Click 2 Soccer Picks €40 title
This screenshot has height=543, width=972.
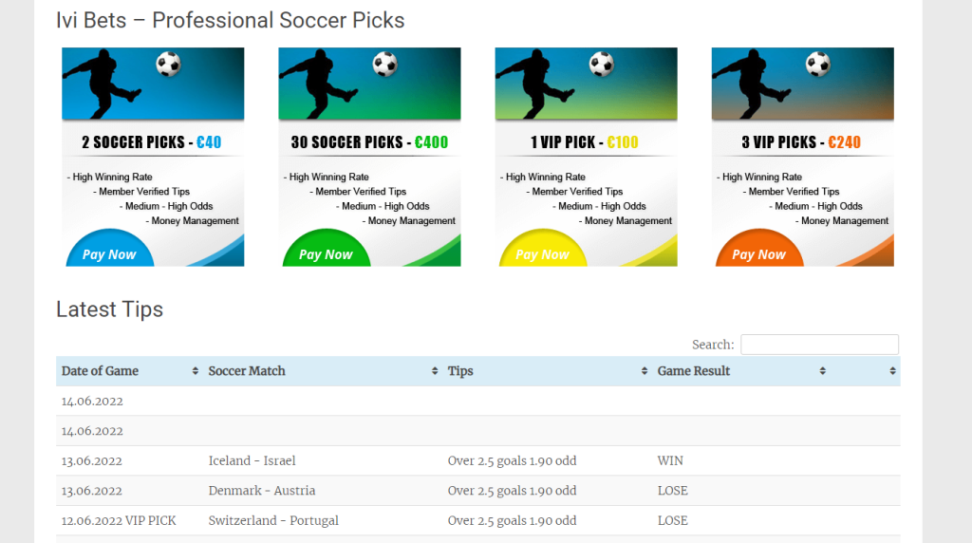(x=151, y=142)
